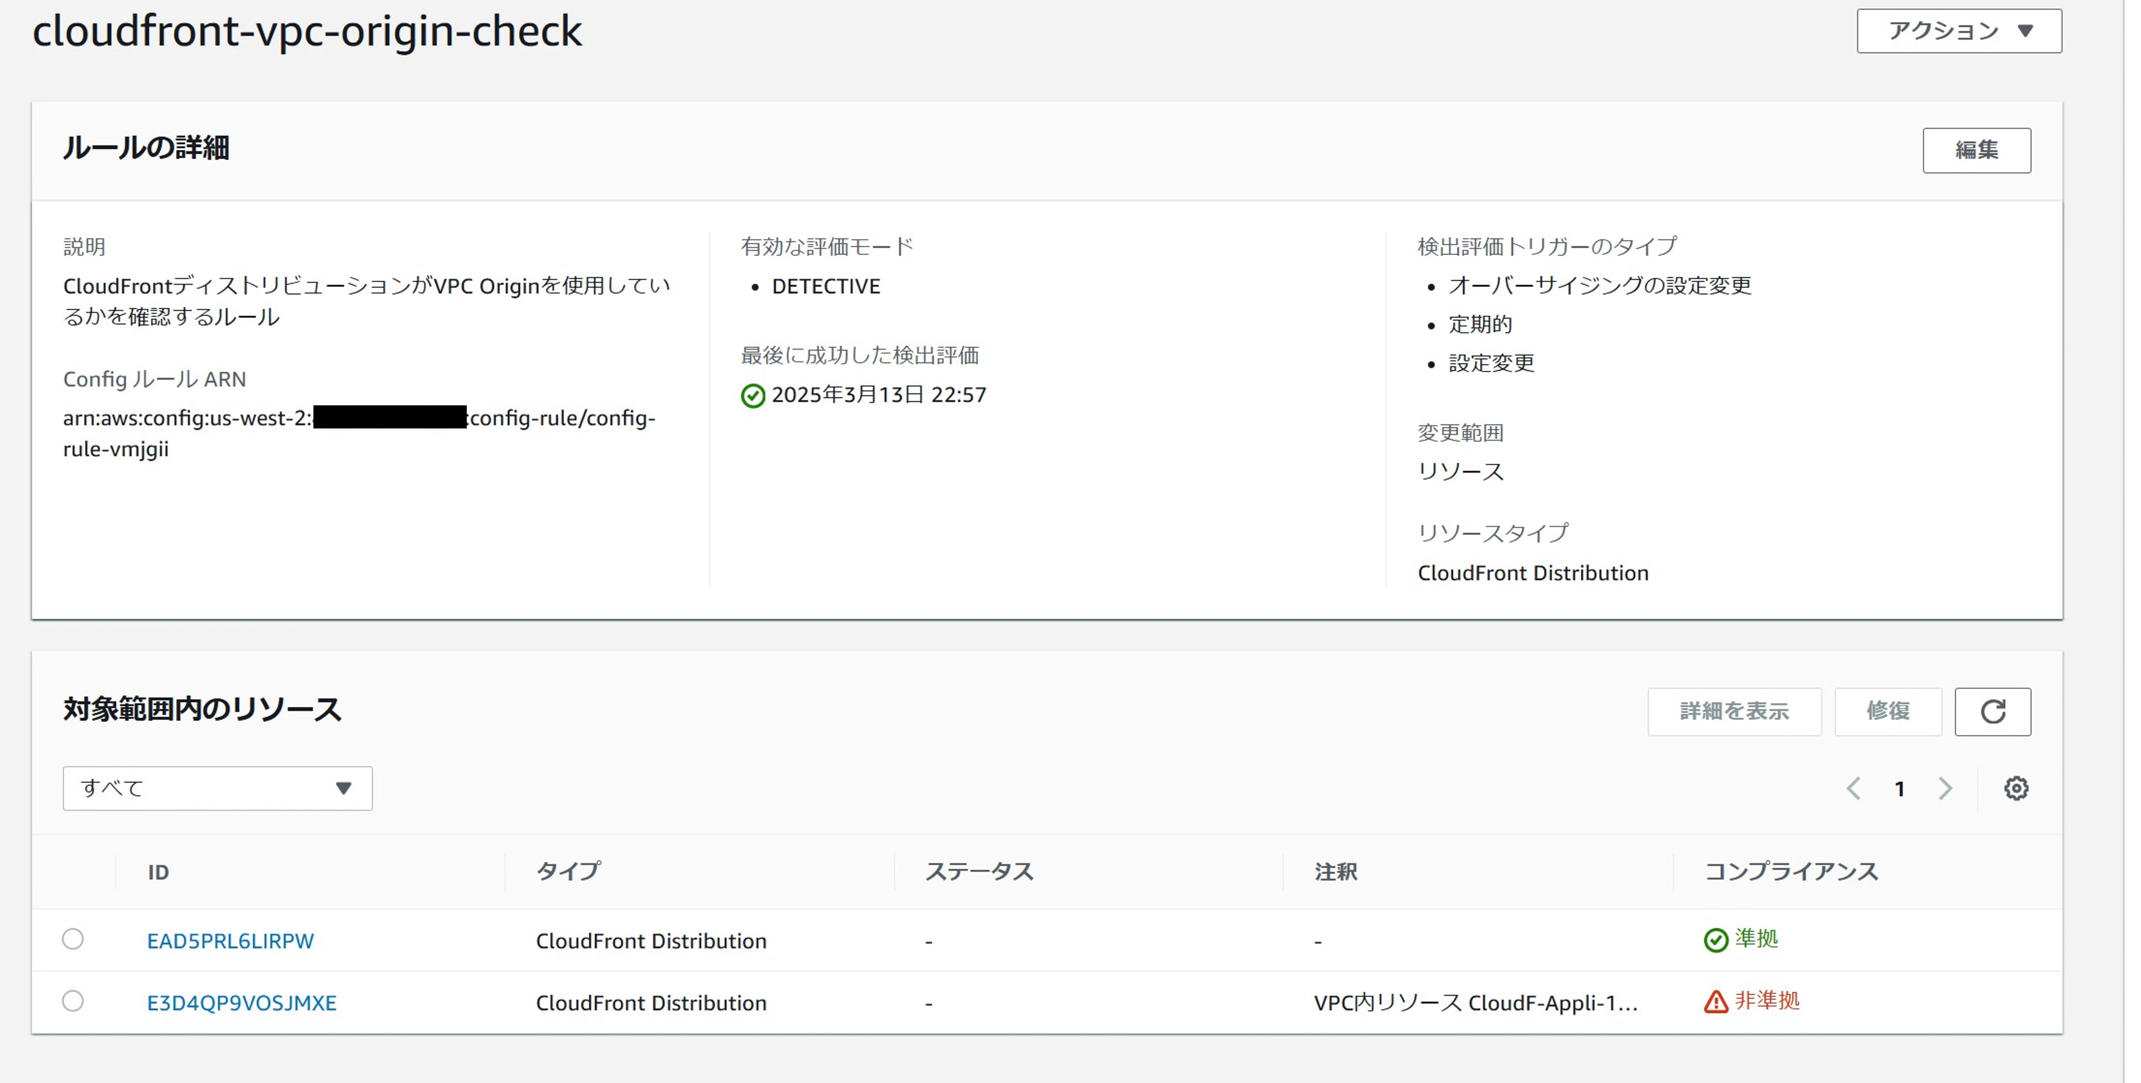Click the page title cloudfront-vpc-origin-check
This screenshot has width=2141, height=1083.
coord(307,31)
